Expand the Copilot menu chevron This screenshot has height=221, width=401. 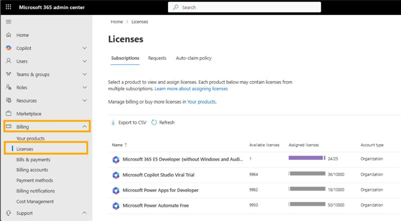click(x=85, y=48)
